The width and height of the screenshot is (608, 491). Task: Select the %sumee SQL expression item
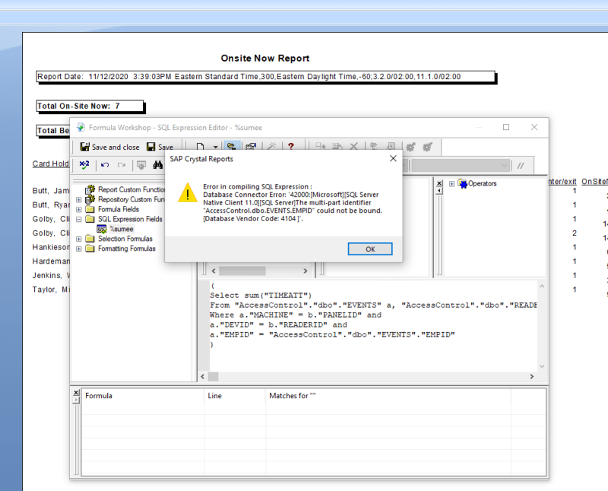[121, 229]
